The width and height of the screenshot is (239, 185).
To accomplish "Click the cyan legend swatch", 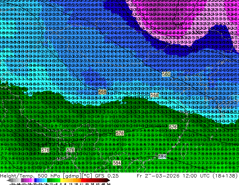I will 46,180.
